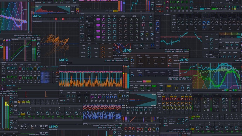The width and height of the screenshot is (242, 136).
Task: Click SAVE in the Multi-Sampler window
Action: 175,79
